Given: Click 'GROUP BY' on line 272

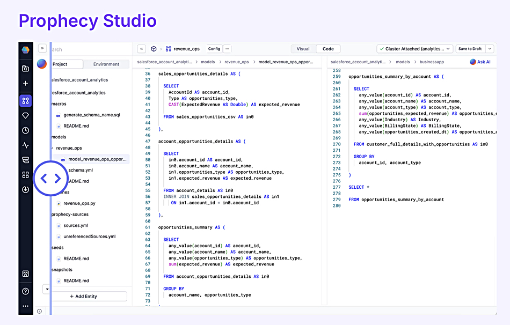Looking at the screenshot, I should (x=364, y=157).
